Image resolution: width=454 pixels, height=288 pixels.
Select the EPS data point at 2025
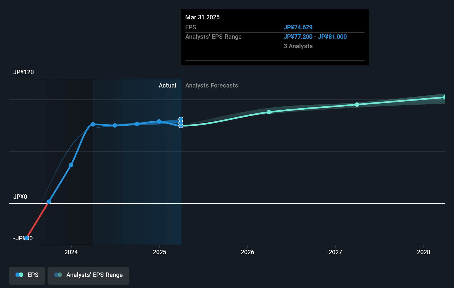point(159,121)
